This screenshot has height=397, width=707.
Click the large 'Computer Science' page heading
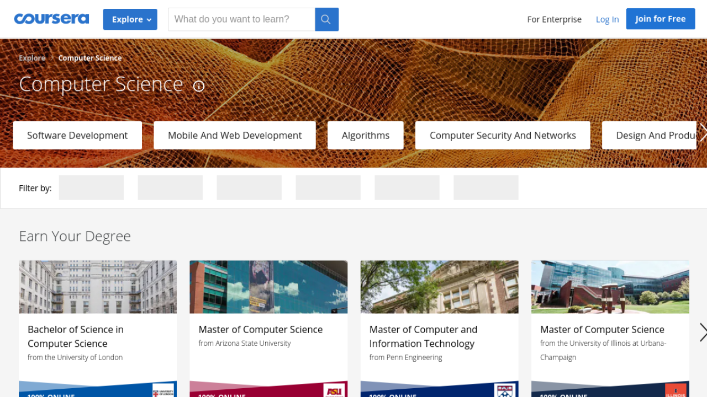coord(101,84)
